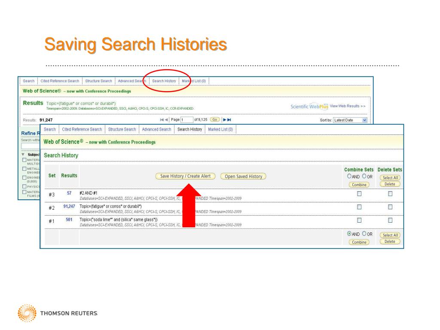Open Structure Search tab in front window

point(122,129)
